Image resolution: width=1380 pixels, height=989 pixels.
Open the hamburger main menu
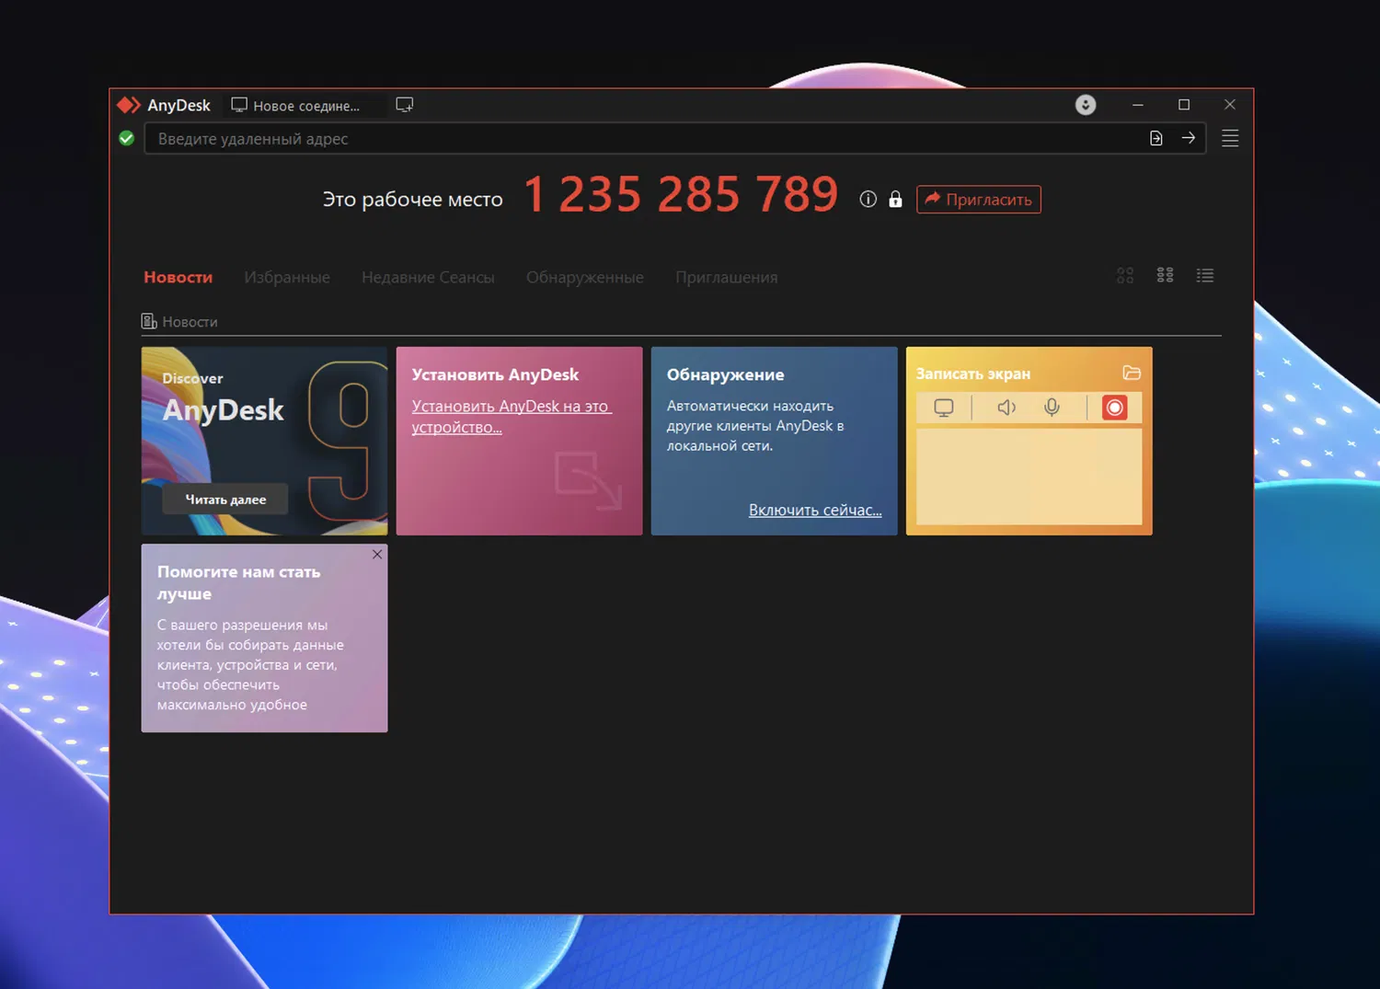(1230, 138)
